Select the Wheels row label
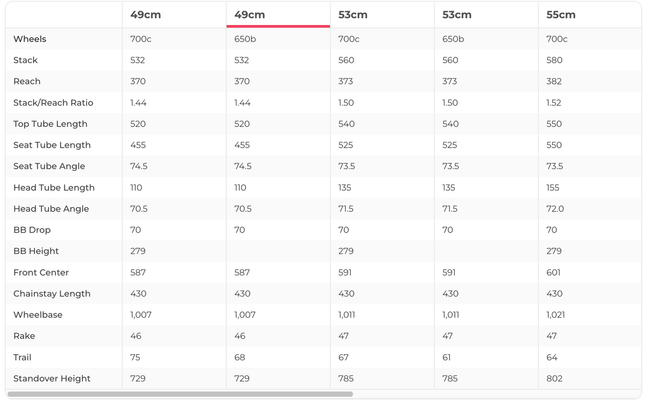The width and height of the screenshot is (645, 400). click(30, 39)
